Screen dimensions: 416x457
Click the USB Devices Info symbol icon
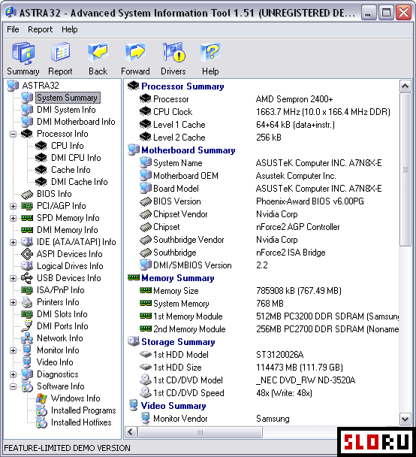[27, 278]
